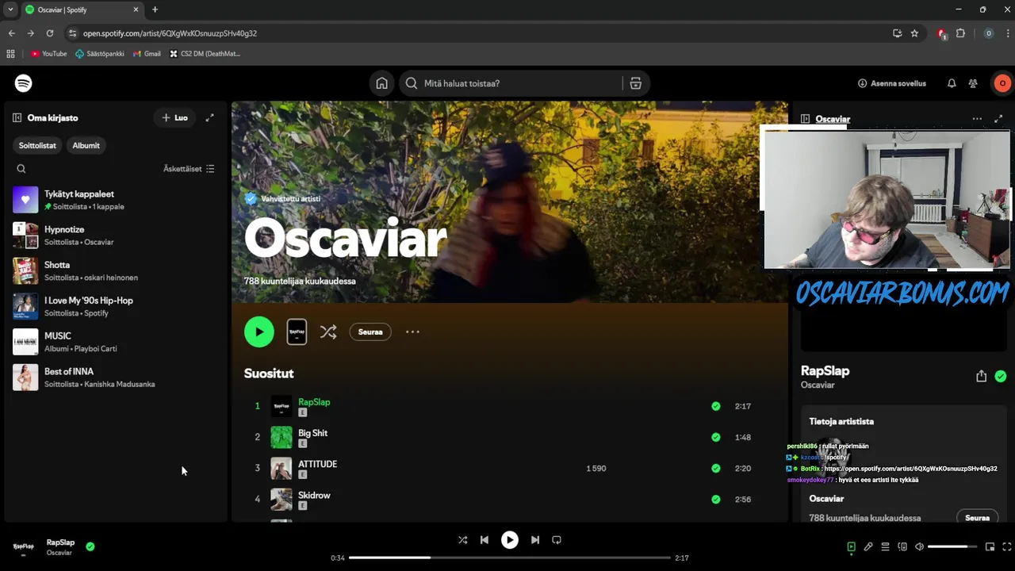The width and height of the screenshot is (1015, 571).
Task: Adjust the volume slider
Action: tap(952, 546)
